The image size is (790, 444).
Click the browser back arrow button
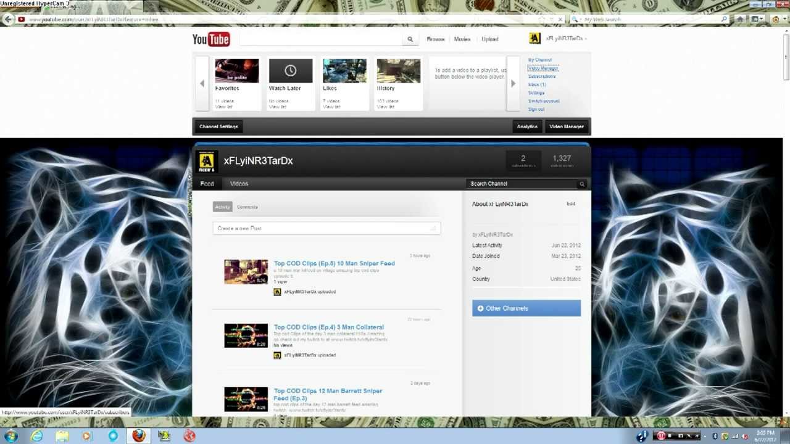[8, 19]
